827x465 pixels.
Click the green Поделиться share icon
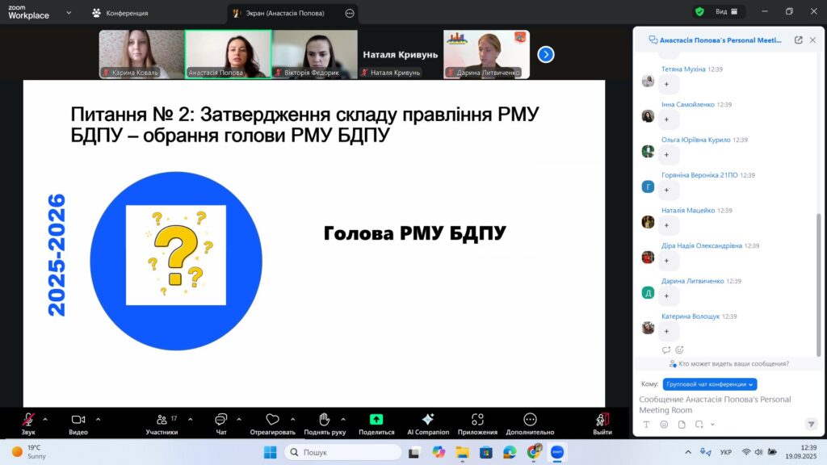coord(376,420)
